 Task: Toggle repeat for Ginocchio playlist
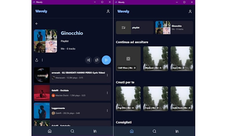tap(97, 60)
